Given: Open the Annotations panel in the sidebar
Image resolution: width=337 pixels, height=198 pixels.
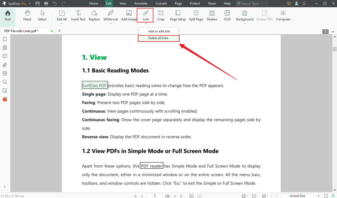Looking at the screenshot, I should (x=5, y=56).
